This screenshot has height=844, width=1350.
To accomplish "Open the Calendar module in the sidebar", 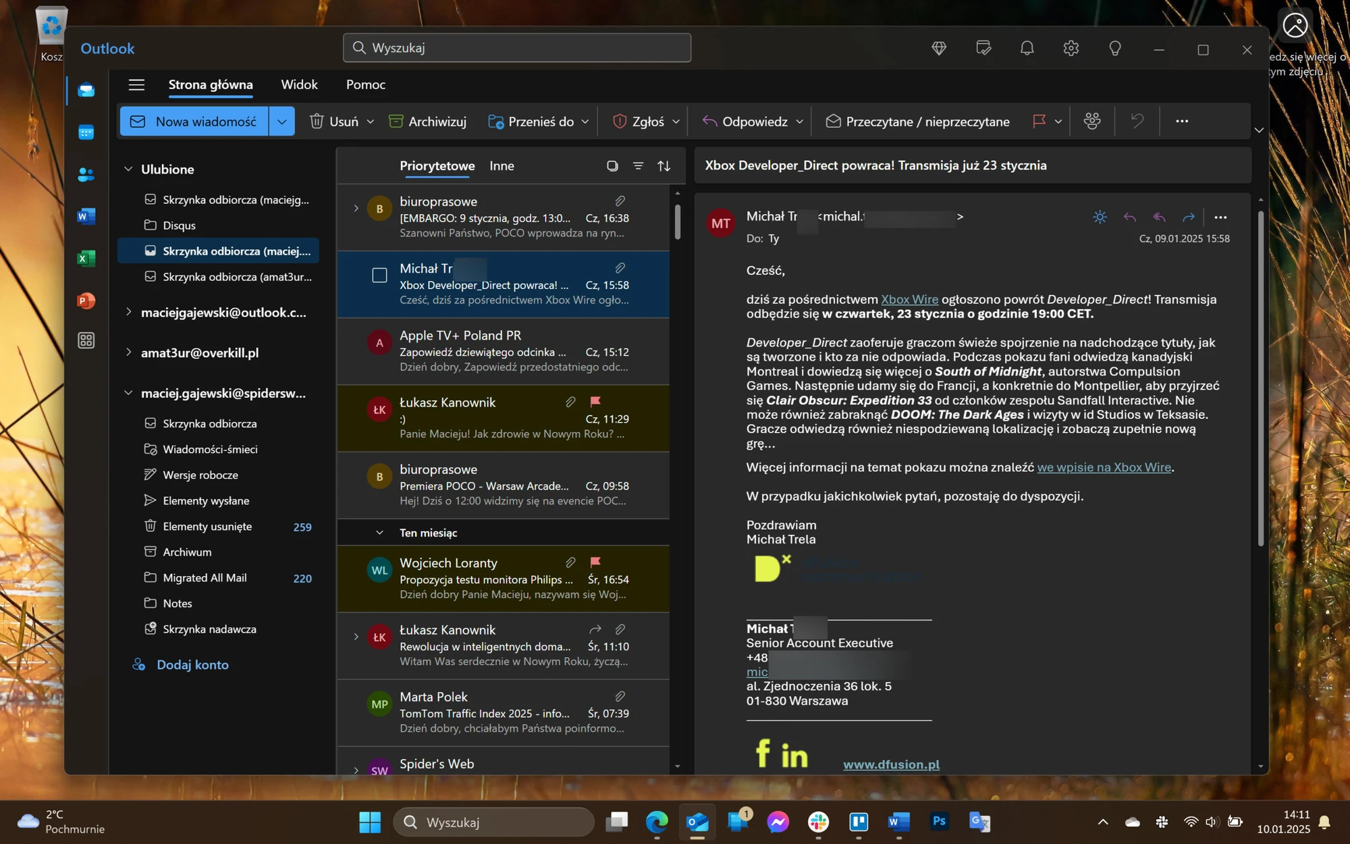I will (86, 132).
